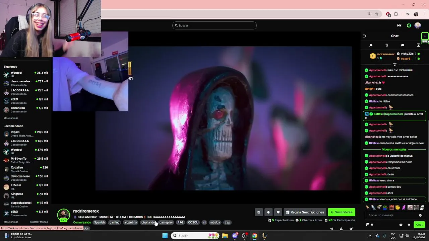Image resolution: width=429 pixels, height=241 pixels.
Task: Click Nuevos mensajes divider in chat
Action: [394, 149]
